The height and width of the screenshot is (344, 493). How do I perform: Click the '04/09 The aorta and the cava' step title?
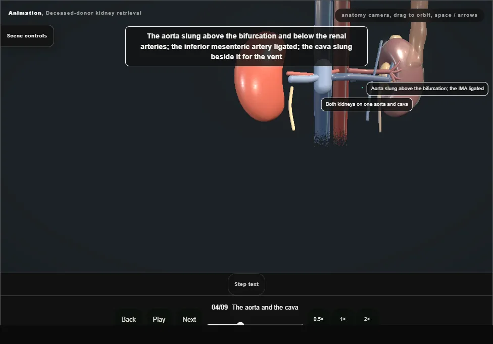pos(255,307)
